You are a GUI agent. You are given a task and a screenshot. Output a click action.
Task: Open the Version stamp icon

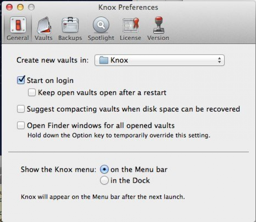[x=158, y=25]
